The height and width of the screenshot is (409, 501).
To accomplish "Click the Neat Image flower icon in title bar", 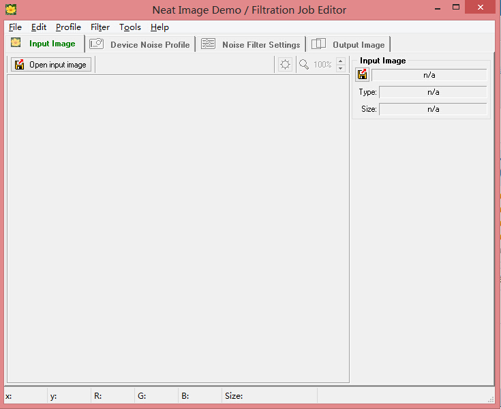I will click(x=11, y=10).
